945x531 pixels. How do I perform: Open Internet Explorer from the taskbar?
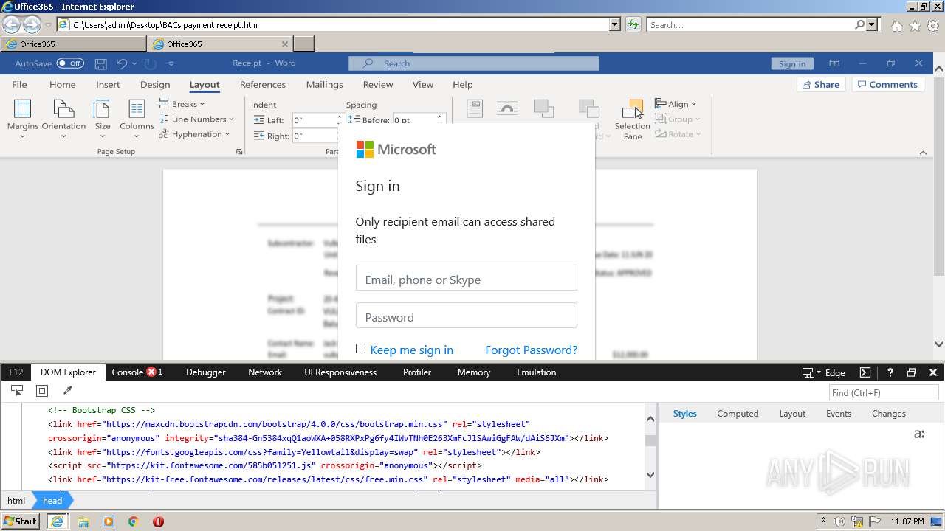(x=58, y=521)
